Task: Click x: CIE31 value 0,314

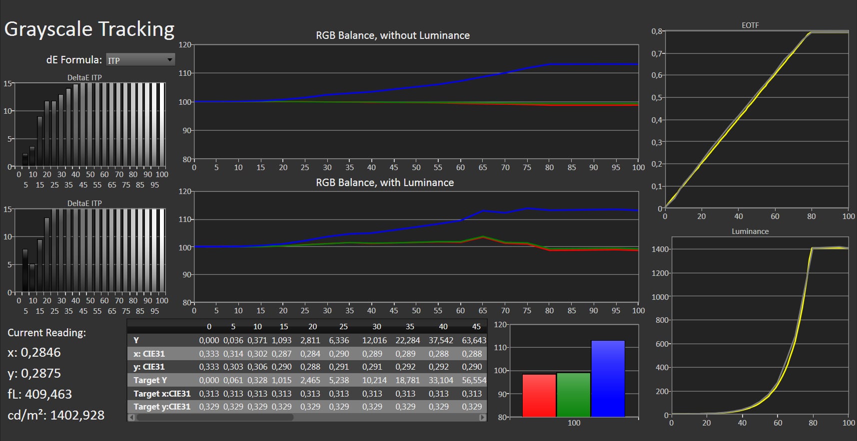Action: coord(233,354)
